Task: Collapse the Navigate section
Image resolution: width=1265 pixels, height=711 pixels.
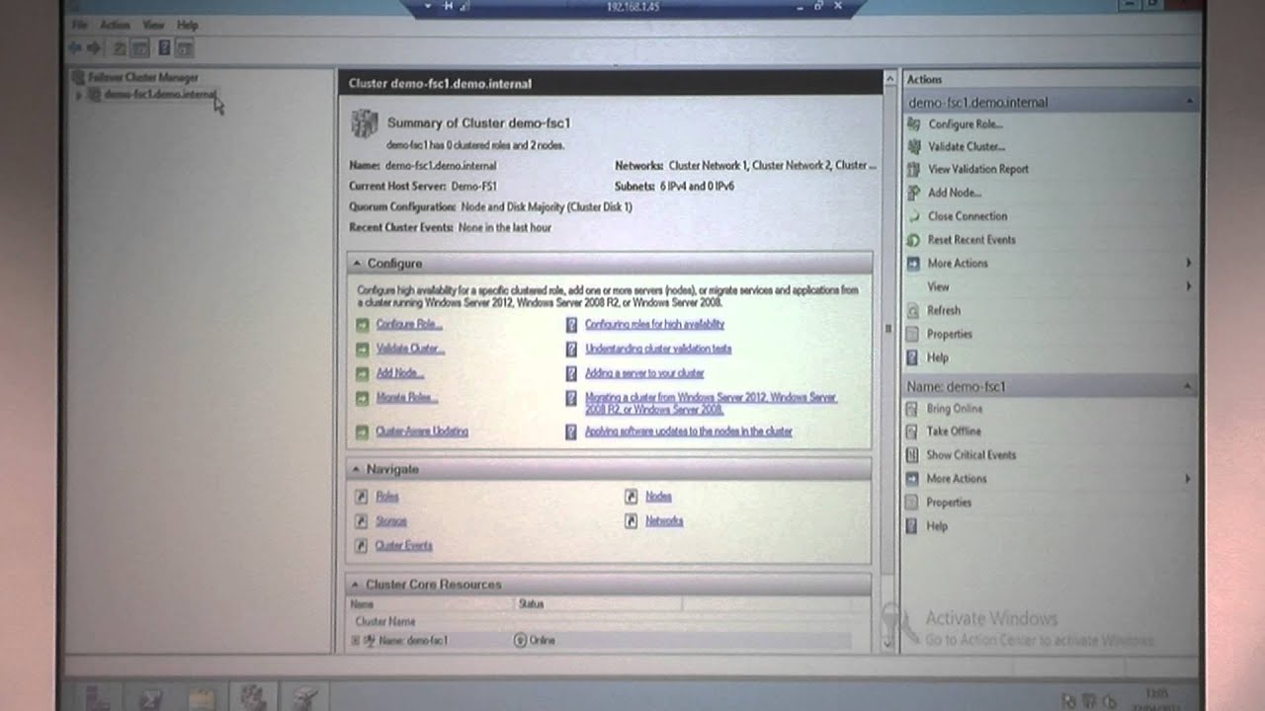Action: 357,469
